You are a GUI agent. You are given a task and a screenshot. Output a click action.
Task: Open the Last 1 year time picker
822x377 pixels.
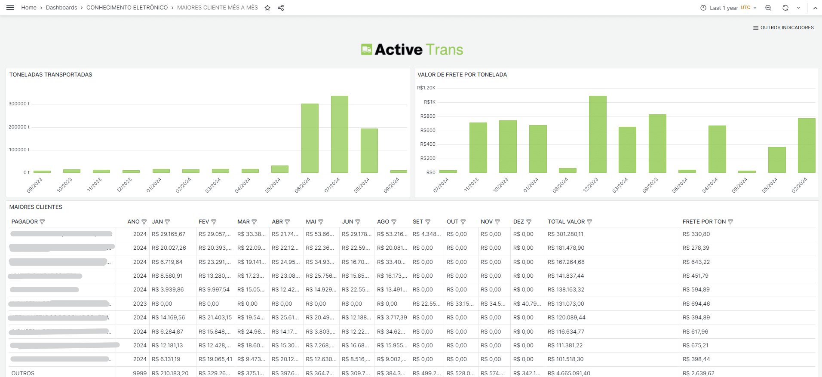tap(728, 8)
